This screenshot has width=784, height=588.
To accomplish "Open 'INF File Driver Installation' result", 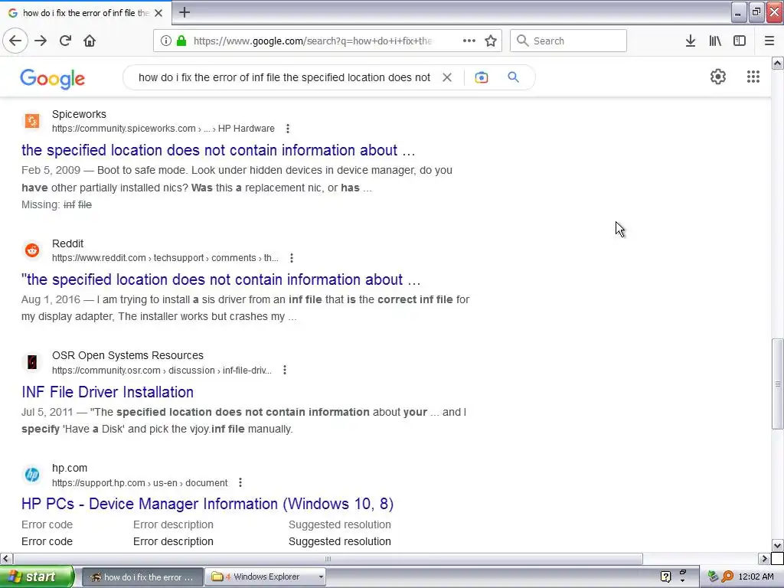I will (107, 392).
